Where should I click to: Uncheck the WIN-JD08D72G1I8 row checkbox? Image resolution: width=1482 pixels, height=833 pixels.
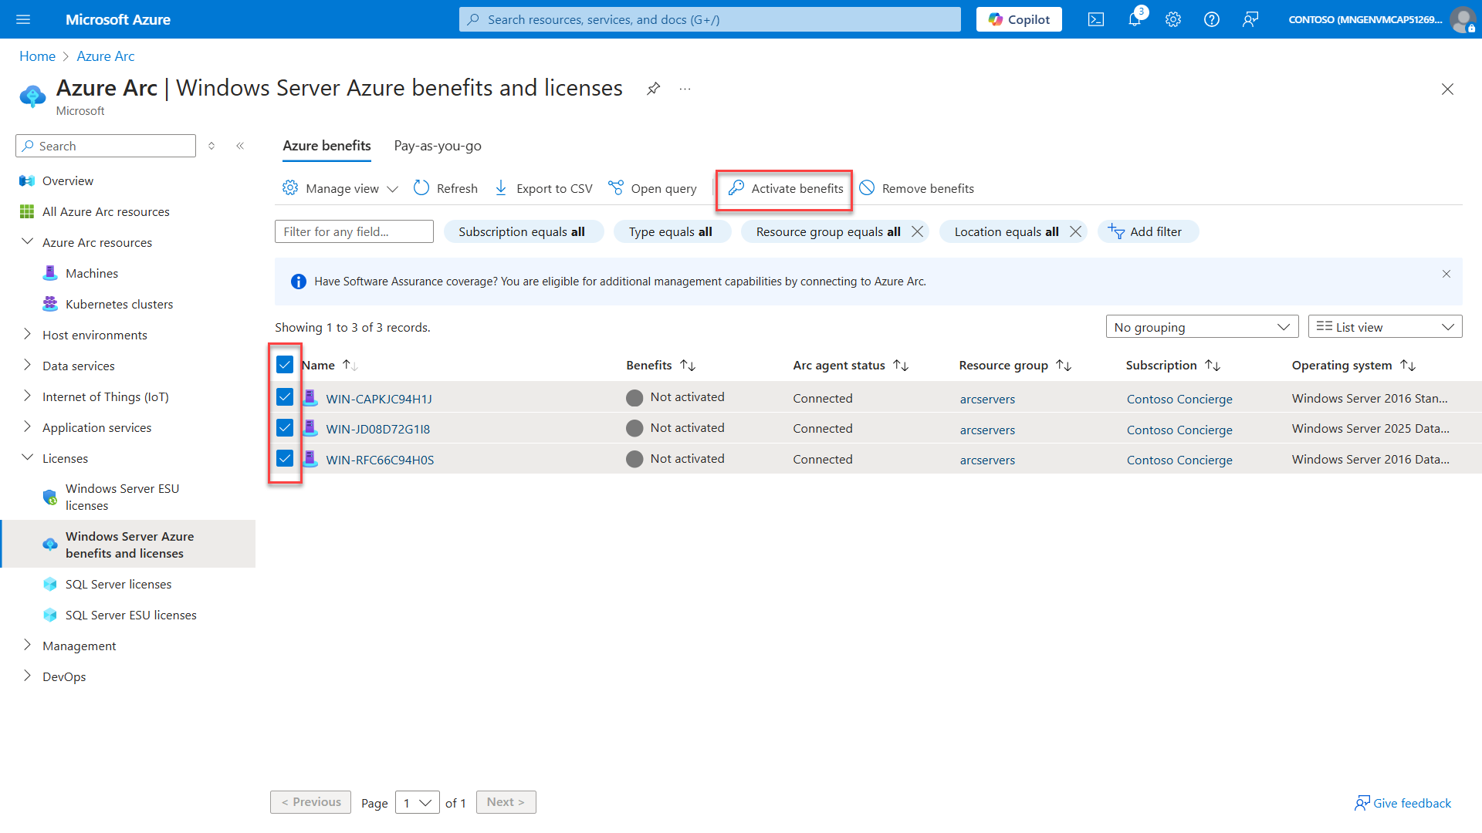pos(285,427)
